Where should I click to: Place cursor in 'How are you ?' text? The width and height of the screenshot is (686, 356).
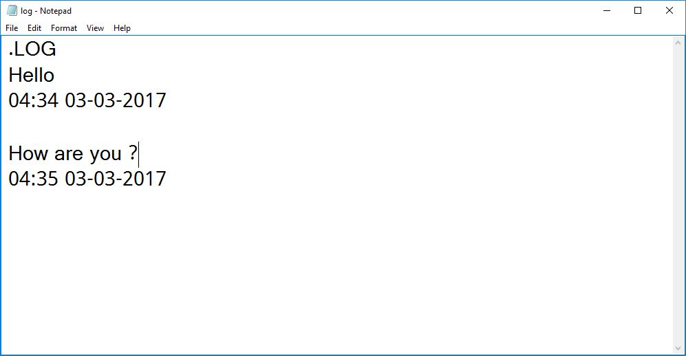[73, 153]
